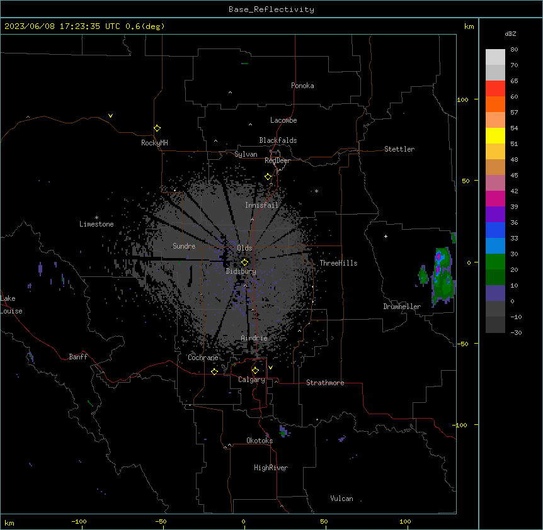Click the Okotoks city label
The height and width of the screenshot is (530, 543).
(x=260, y=441)
